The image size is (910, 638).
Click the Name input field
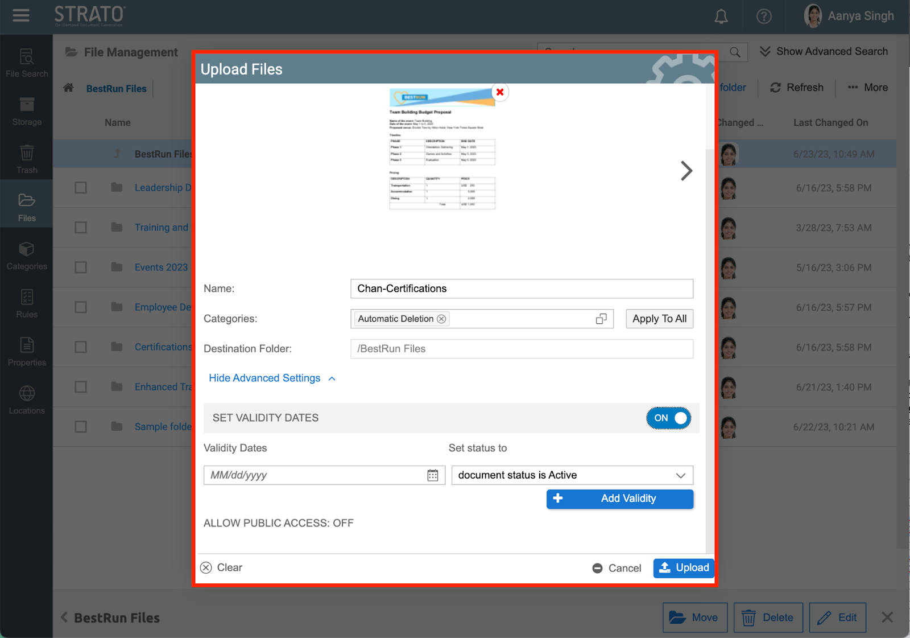[522, 289]
